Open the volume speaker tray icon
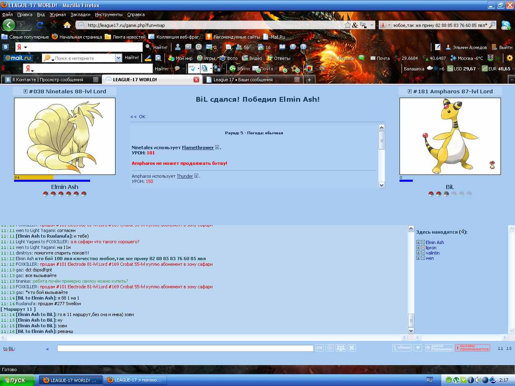 (x=478, y=380)
